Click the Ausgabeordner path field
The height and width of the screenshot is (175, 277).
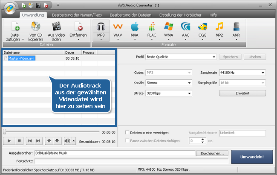[115, 153]
